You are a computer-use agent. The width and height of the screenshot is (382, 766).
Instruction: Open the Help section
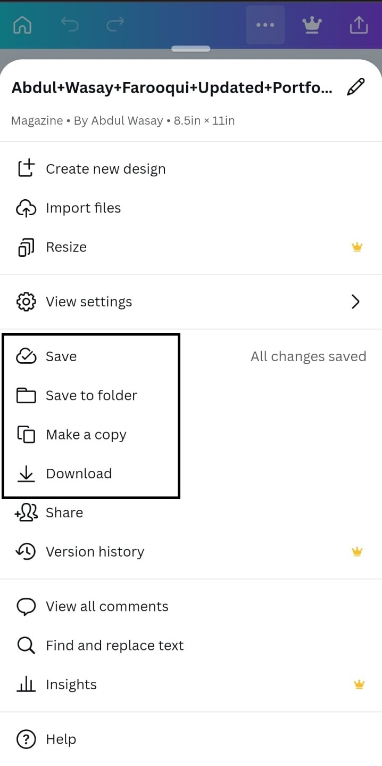pyautogui.click(x=61, y=739)
